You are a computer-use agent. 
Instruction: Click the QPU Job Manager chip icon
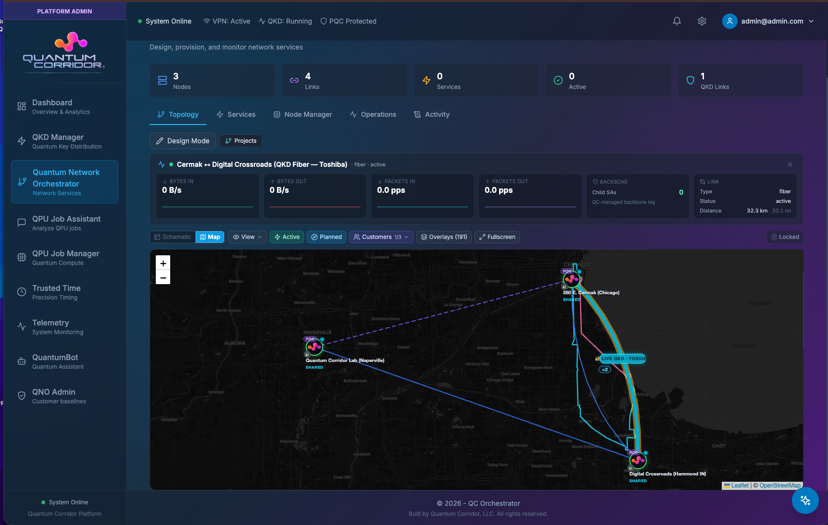point(22,257)
